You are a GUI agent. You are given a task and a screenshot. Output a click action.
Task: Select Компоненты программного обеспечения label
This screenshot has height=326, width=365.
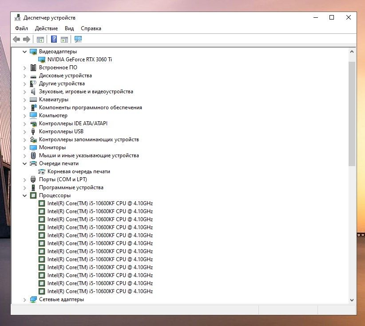click(90, 107)
